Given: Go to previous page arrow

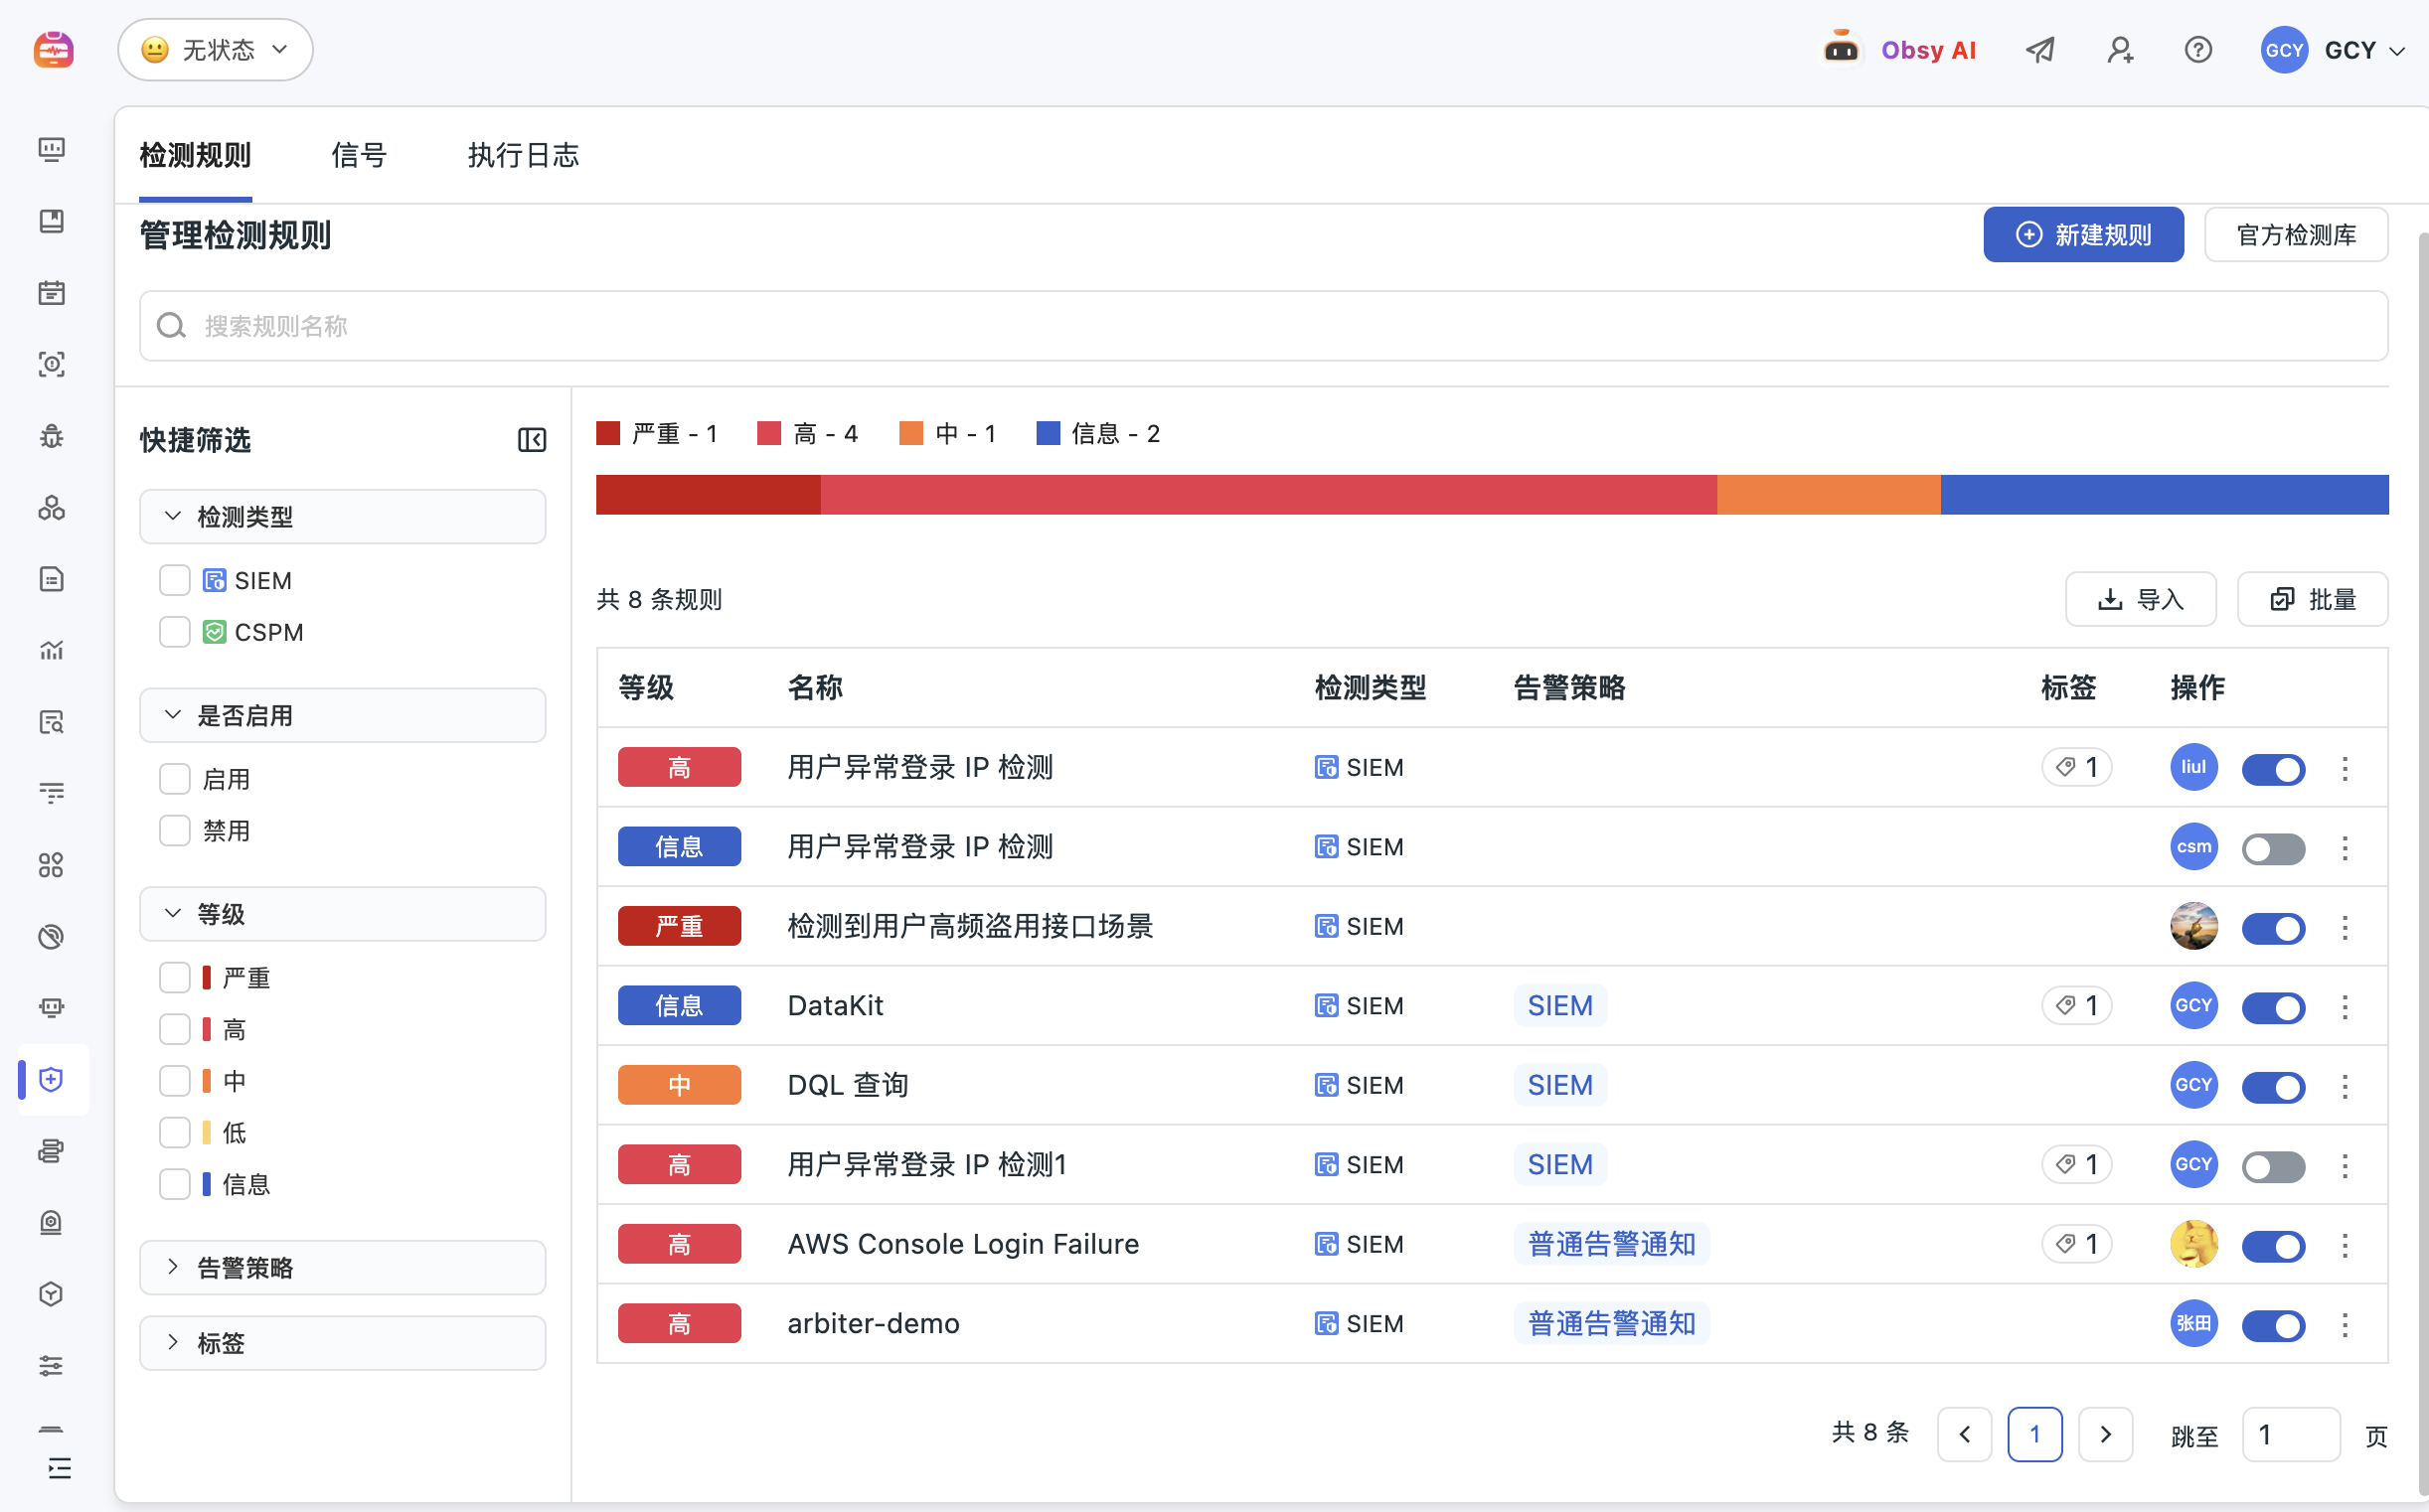Looking at the screenshot, I should (x=1964, y=1434).
